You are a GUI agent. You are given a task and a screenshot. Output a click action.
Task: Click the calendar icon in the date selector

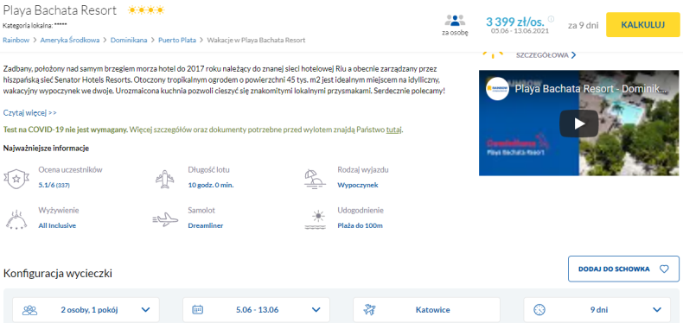click(198, 310)
